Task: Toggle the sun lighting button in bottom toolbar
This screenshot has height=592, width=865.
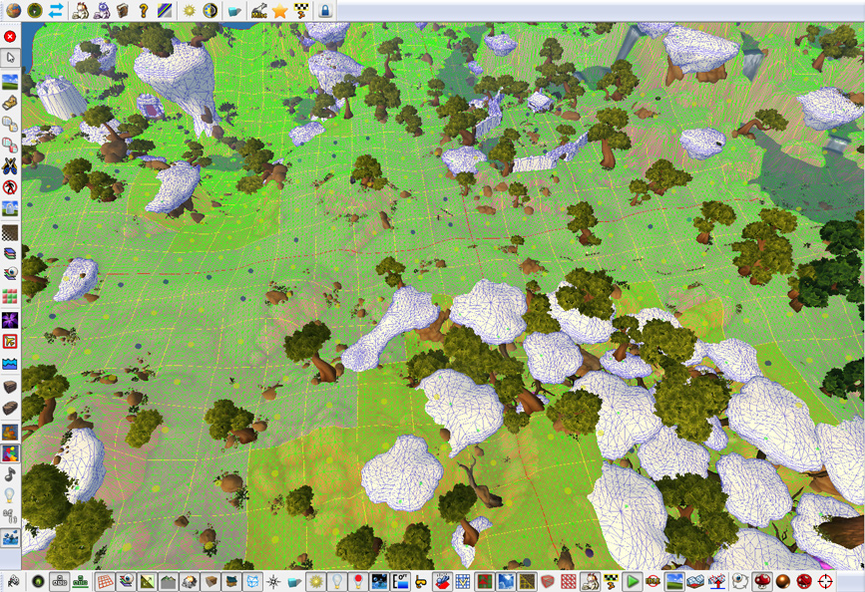Action: tap(316, 581)
